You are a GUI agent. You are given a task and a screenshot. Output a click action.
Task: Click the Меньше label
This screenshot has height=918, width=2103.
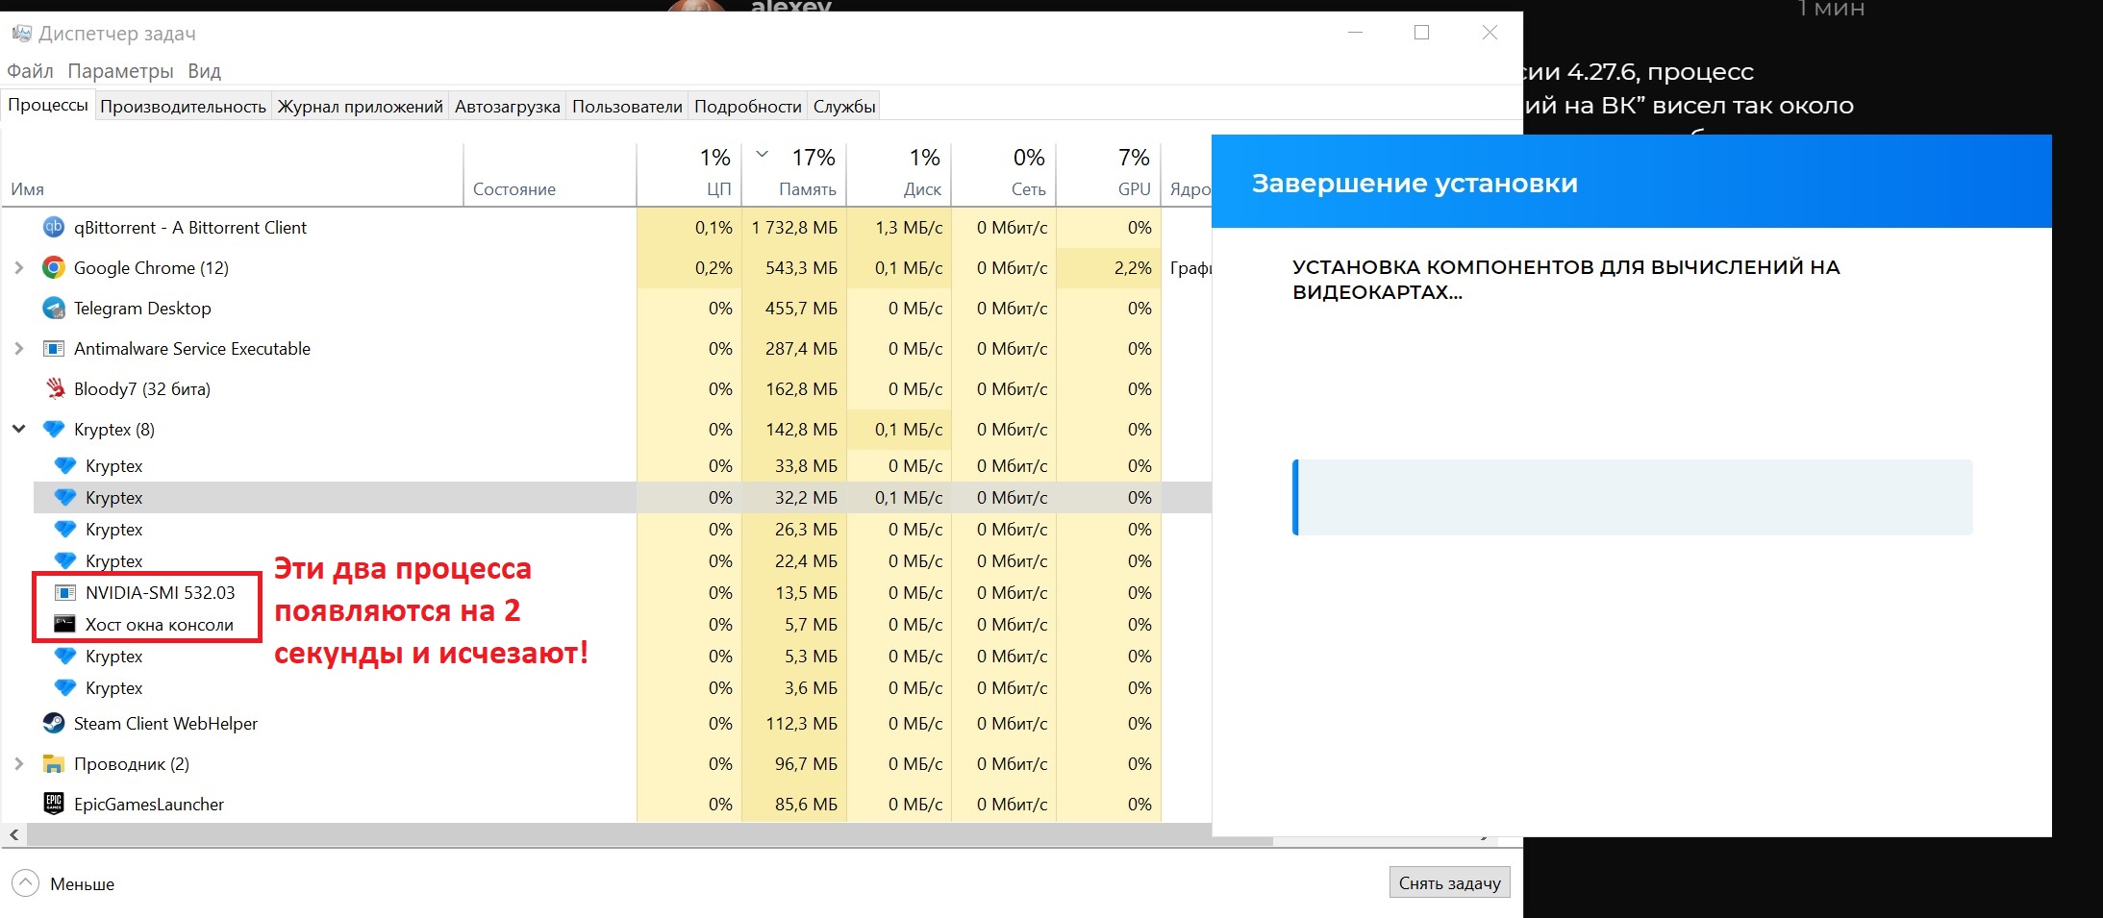[82, 884]
